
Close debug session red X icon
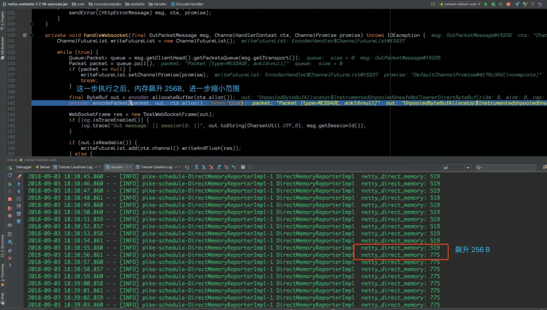click(x=10, y=258)
